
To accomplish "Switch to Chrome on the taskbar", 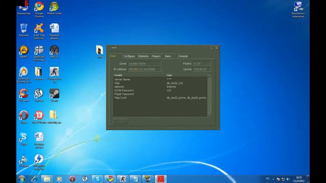I will pos(110,179).
